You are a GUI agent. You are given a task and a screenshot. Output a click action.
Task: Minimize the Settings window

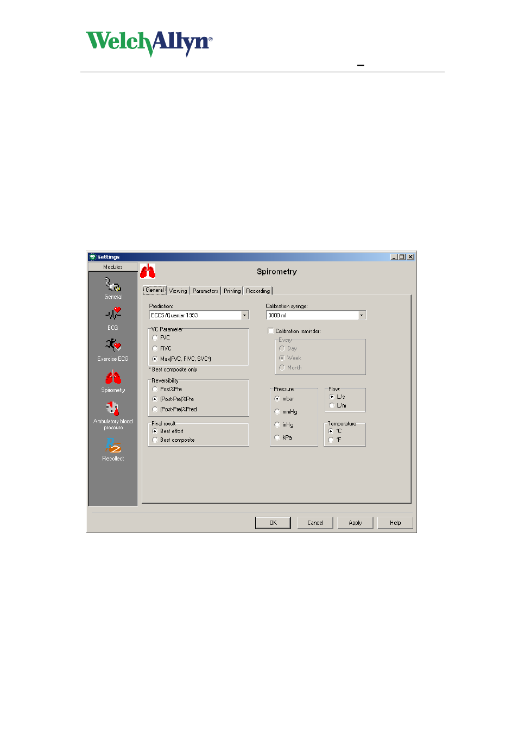394,257
